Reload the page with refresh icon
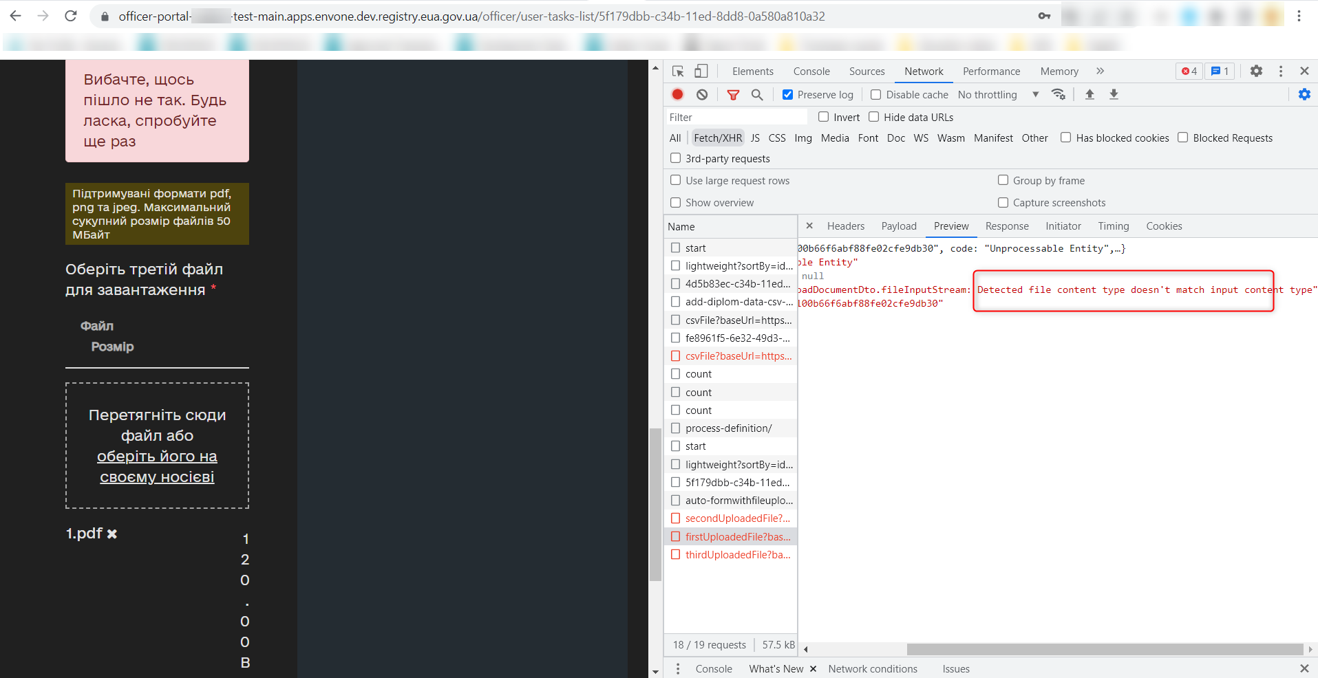Viewport: 1318px width, 678px height. coord(71,16)
